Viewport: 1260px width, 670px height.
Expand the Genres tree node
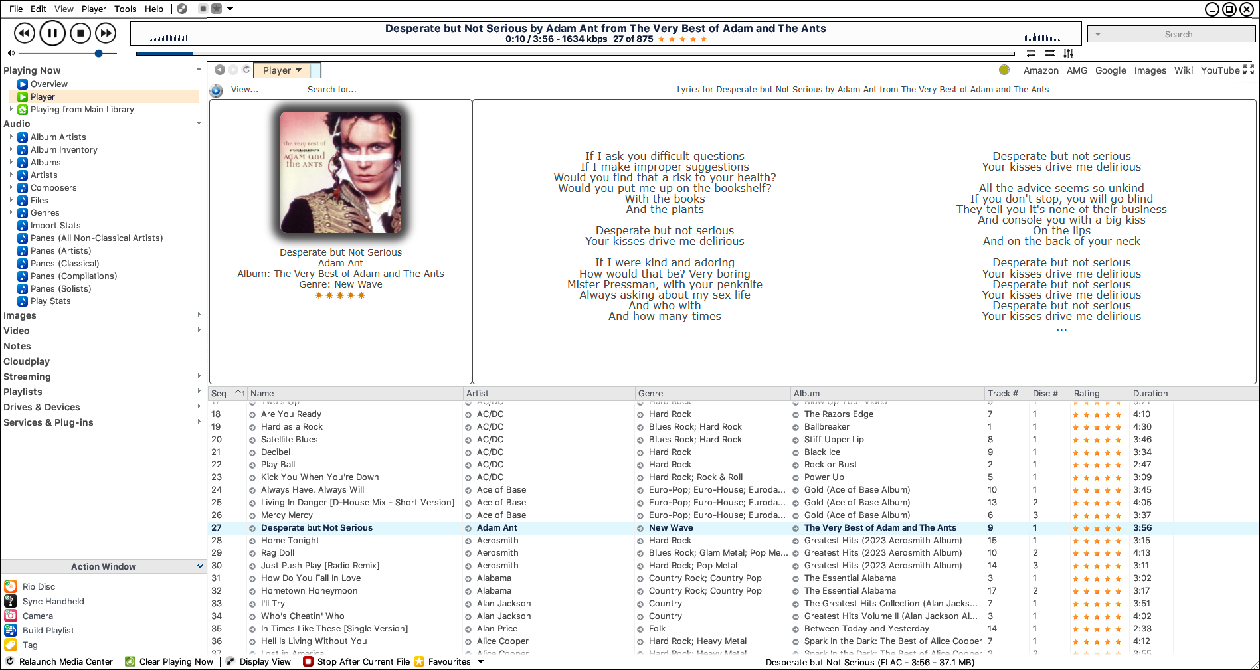click(x=11, y=212)
